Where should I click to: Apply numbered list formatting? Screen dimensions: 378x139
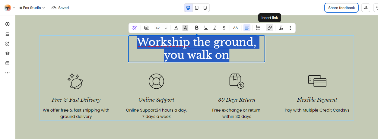(x=258, y=28)
